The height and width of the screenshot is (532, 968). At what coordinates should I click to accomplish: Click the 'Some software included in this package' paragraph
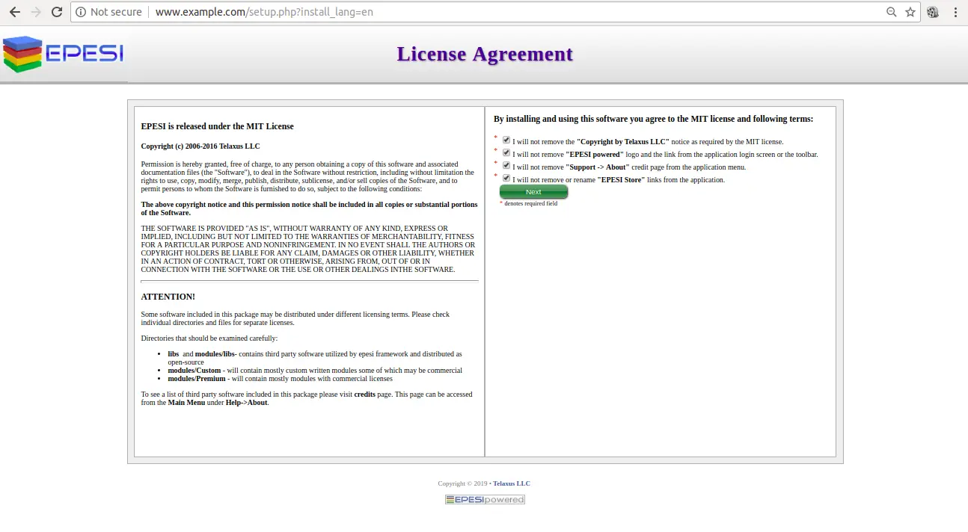(295, 318)
